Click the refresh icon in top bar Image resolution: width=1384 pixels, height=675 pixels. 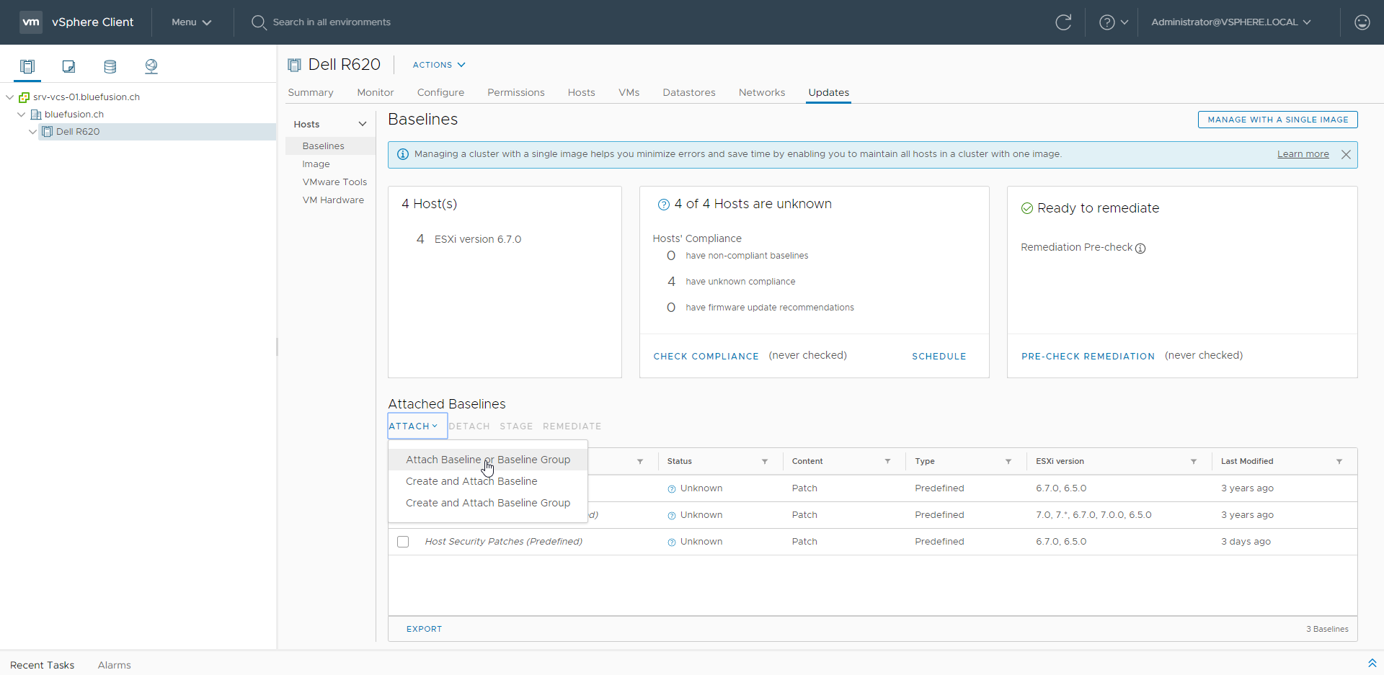tap(1063, 22)
